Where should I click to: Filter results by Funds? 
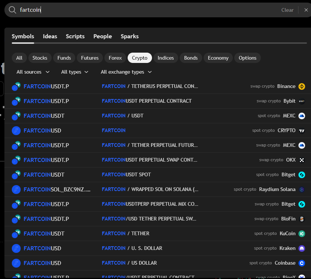(x=64, y=58)
